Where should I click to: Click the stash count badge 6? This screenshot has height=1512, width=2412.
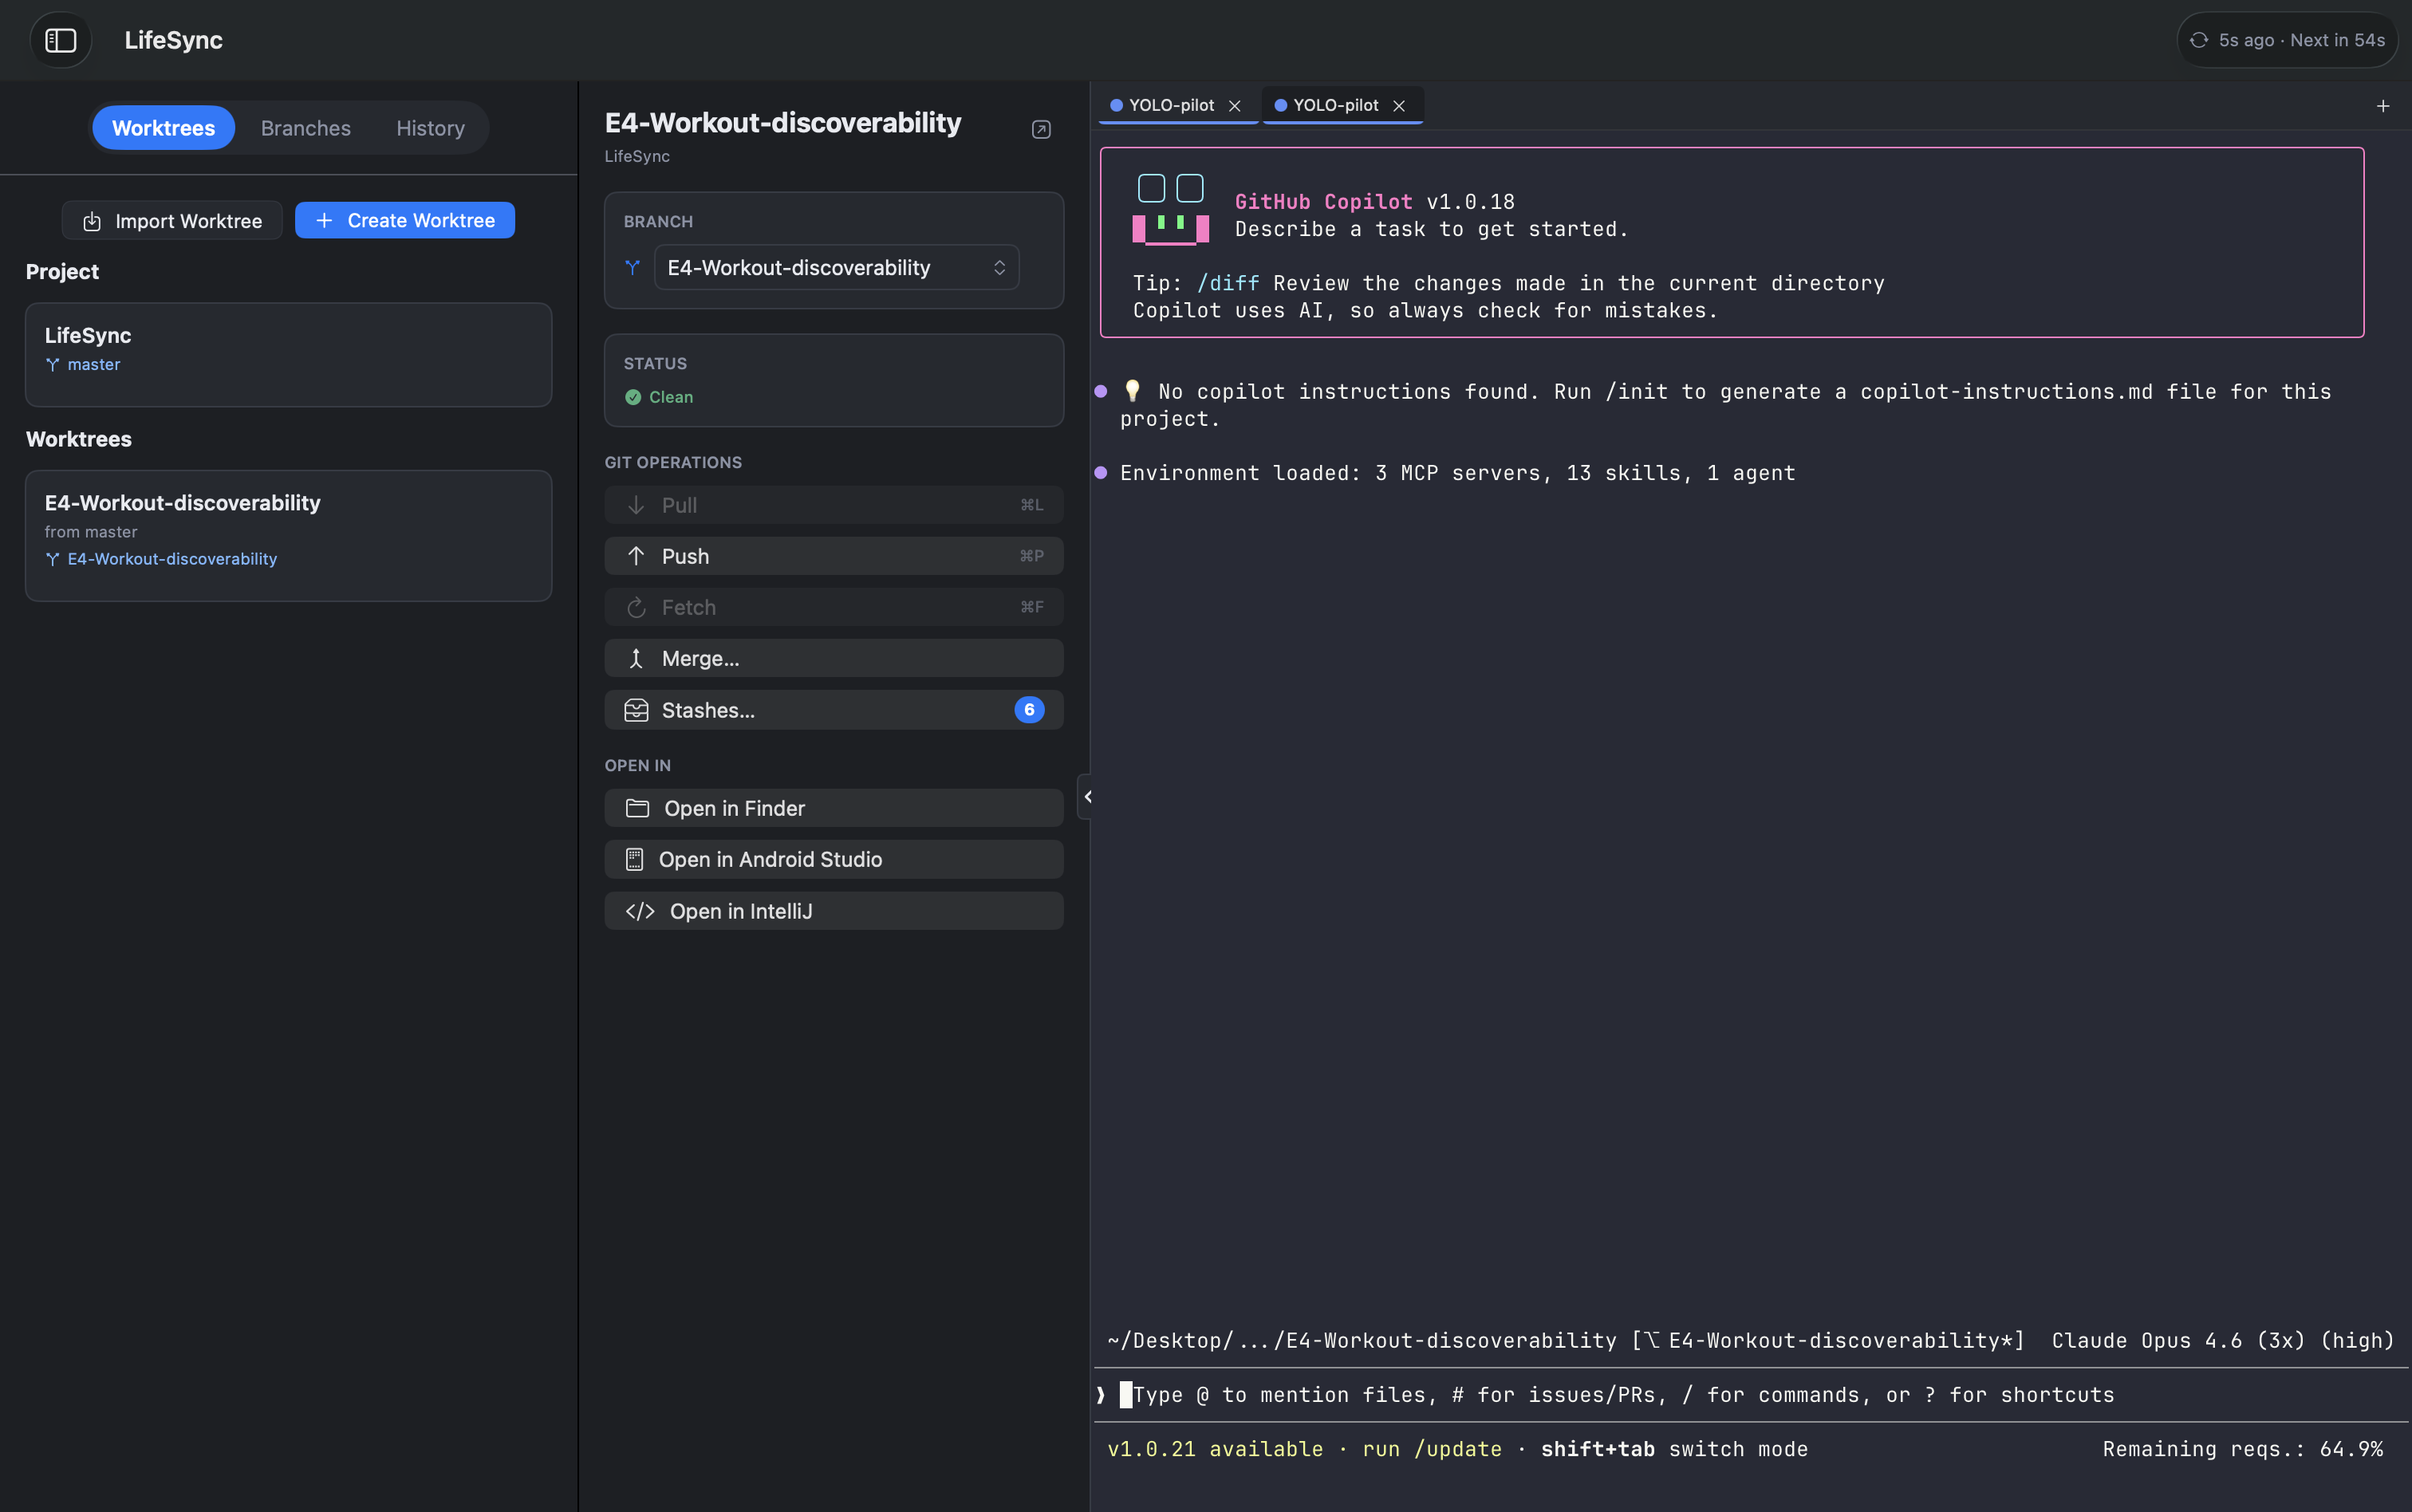point(1029,710)
